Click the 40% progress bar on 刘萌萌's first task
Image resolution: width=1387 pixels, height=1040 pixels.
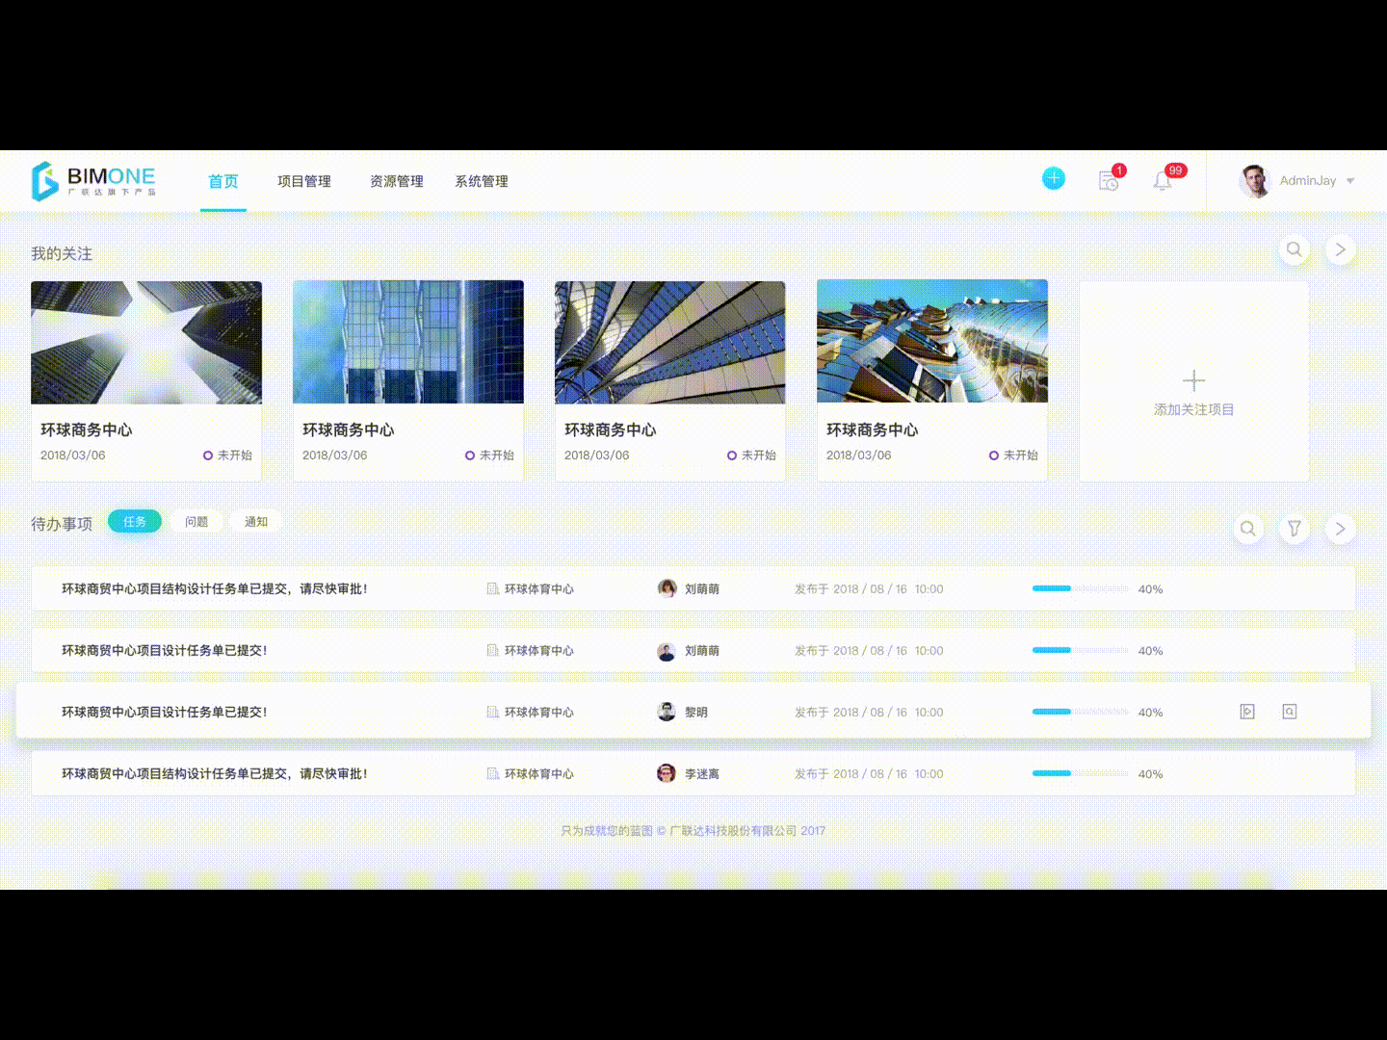[1079, 587]
